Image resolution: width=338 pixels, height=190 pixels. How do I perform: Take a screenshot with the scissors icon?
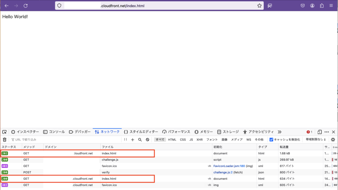(270, 6)
